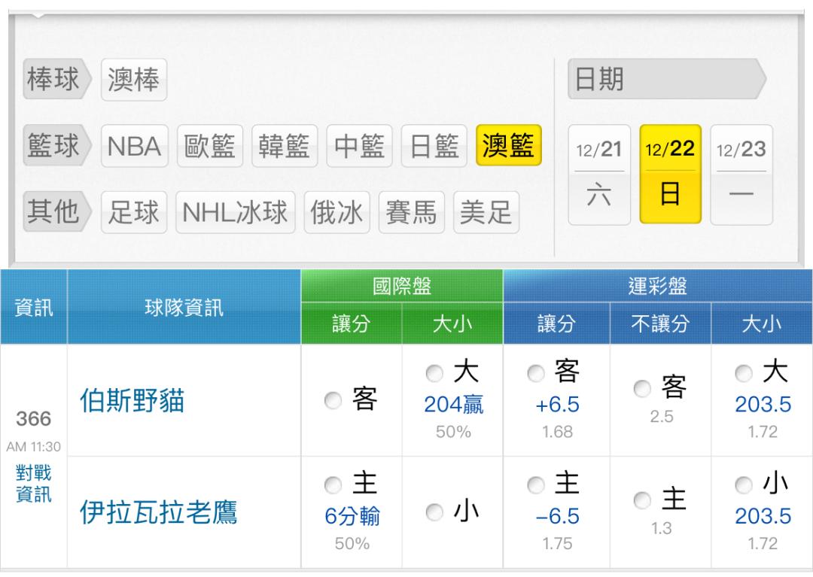Click 大小 header under 國際盤
This screenshot has height=577, width=813.
click(452, 323)
